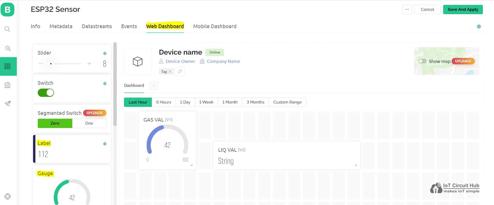Click the help lifebuoy icon at bottom
494x205 pixels.
coord(7,197)
